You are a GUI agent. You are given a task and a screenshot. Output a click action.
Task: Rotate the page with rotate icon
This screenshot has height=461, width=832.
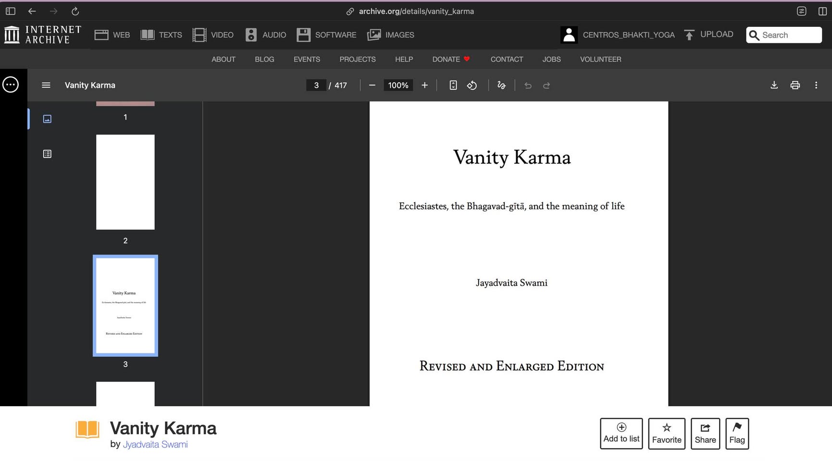tap(472, 85)
